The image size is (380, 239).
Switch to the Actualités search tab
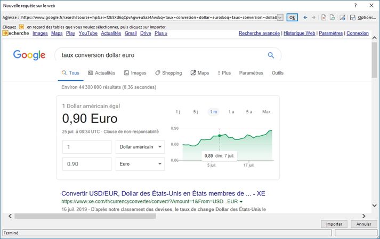(102, 73)
